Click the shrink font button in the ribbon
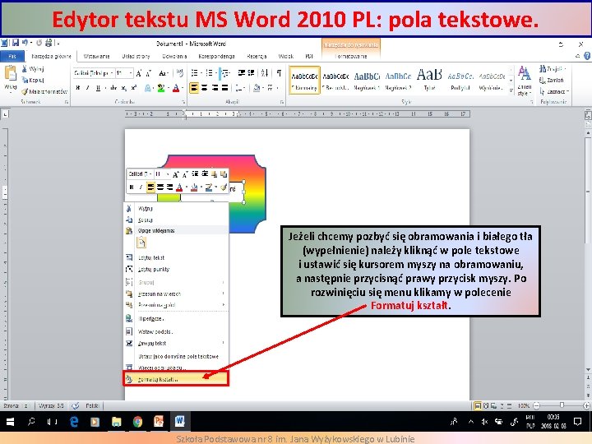Viewport: 592px width, 444px height. (149, 73)
